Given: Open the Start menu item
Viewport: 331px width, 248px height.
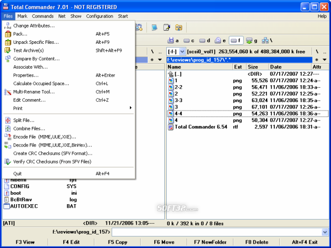Looking at the screenshot, I should (x=123, y=16).
